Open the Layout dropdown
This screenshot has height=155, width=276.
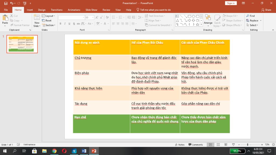coord(48,16)
